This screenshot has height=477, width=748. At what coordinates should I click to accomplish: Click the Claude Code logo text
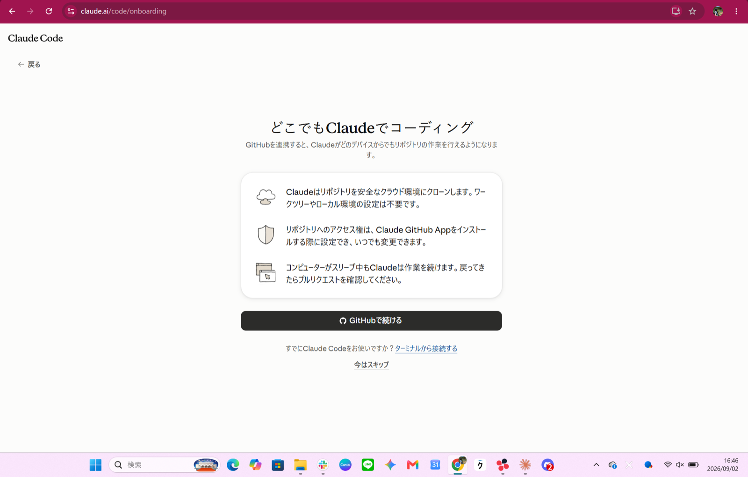tap(36, 38)
